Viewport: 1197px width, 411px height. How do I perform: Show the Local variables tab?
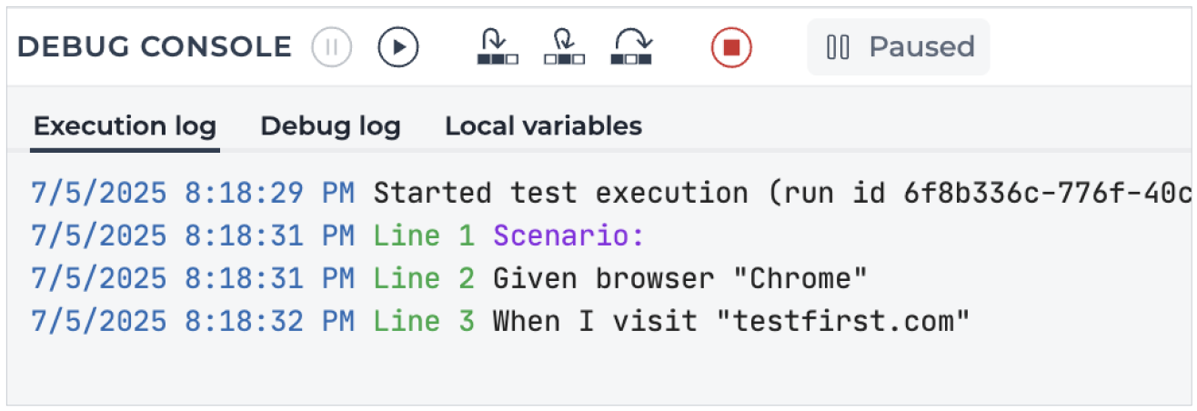(543, 125)
